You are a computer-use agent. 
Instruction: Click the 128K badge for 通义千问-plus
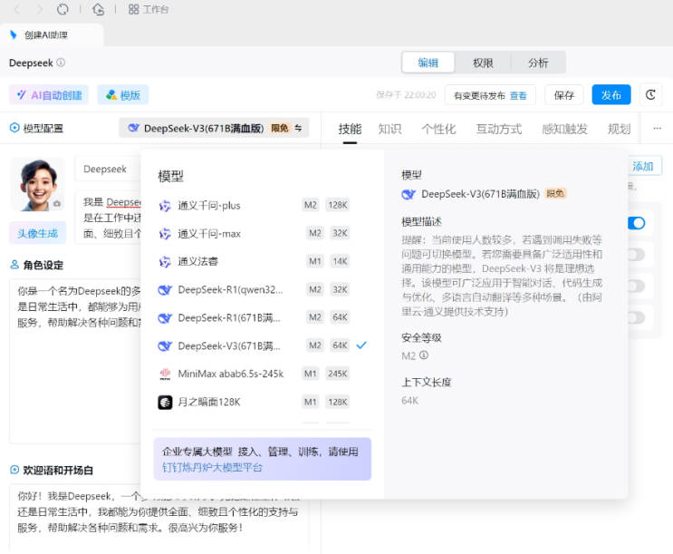338,205
